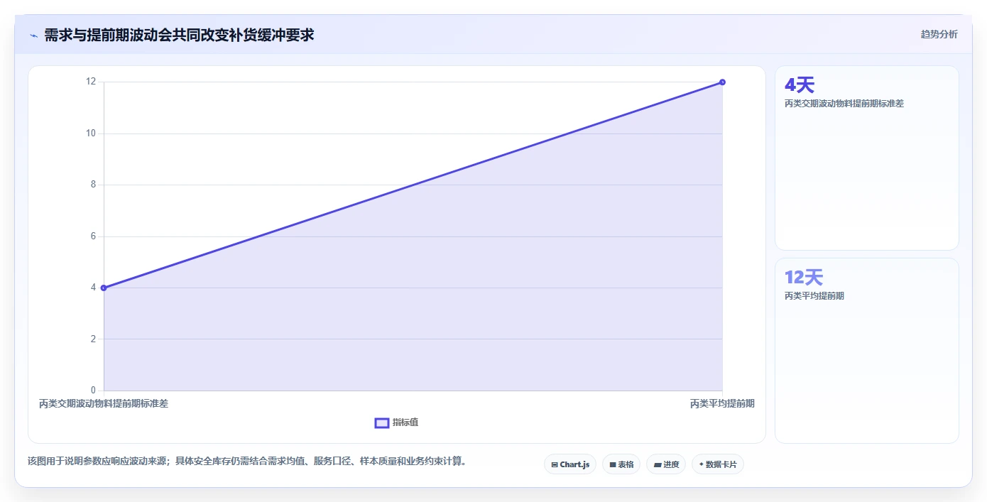Click the data point at value 4
The height and width of the screenshot is (502, 987).
point(104,288)
